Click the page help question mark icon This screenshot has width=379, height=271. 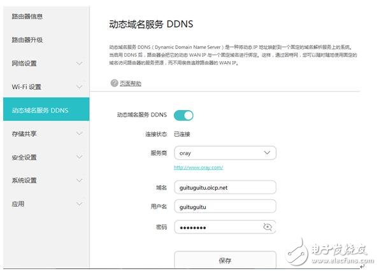(114, 83)
